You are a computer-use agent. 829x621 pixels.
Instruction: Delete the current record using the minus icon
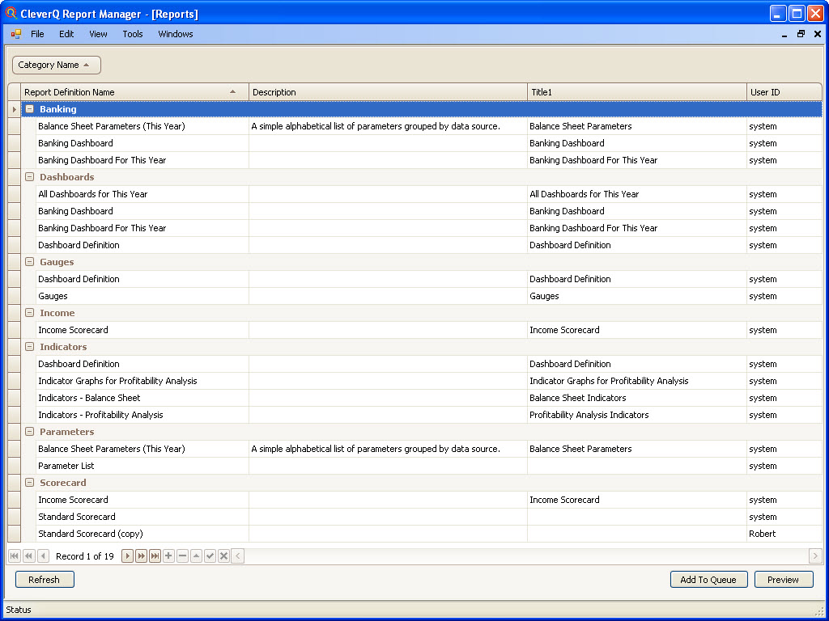click(183, 556)
